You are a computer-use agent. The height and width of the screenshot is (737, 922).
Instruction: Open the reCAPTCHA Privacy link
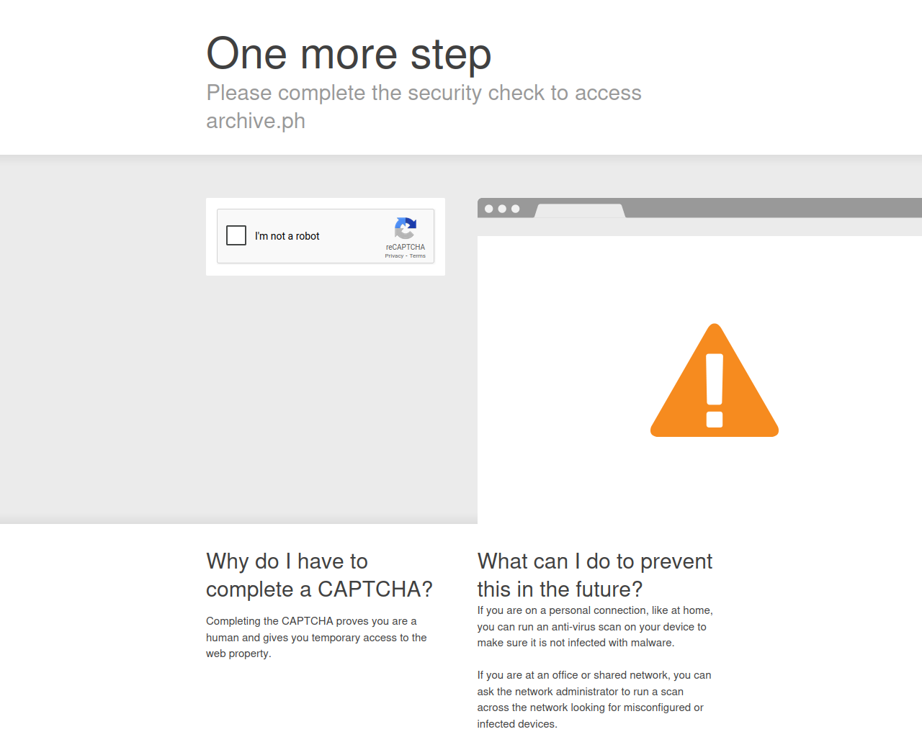[x=394, y=256]
